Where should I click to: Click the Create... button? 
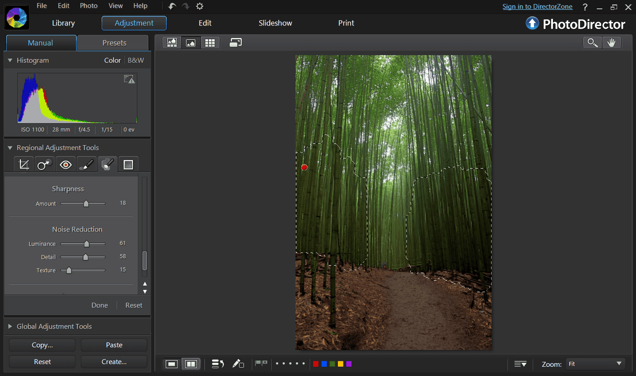(114, 362)
